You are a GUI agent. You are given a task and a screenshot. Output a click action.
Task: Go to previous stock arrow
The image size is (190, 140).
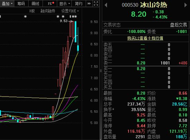pyautogui.click(x=106, y=5)
